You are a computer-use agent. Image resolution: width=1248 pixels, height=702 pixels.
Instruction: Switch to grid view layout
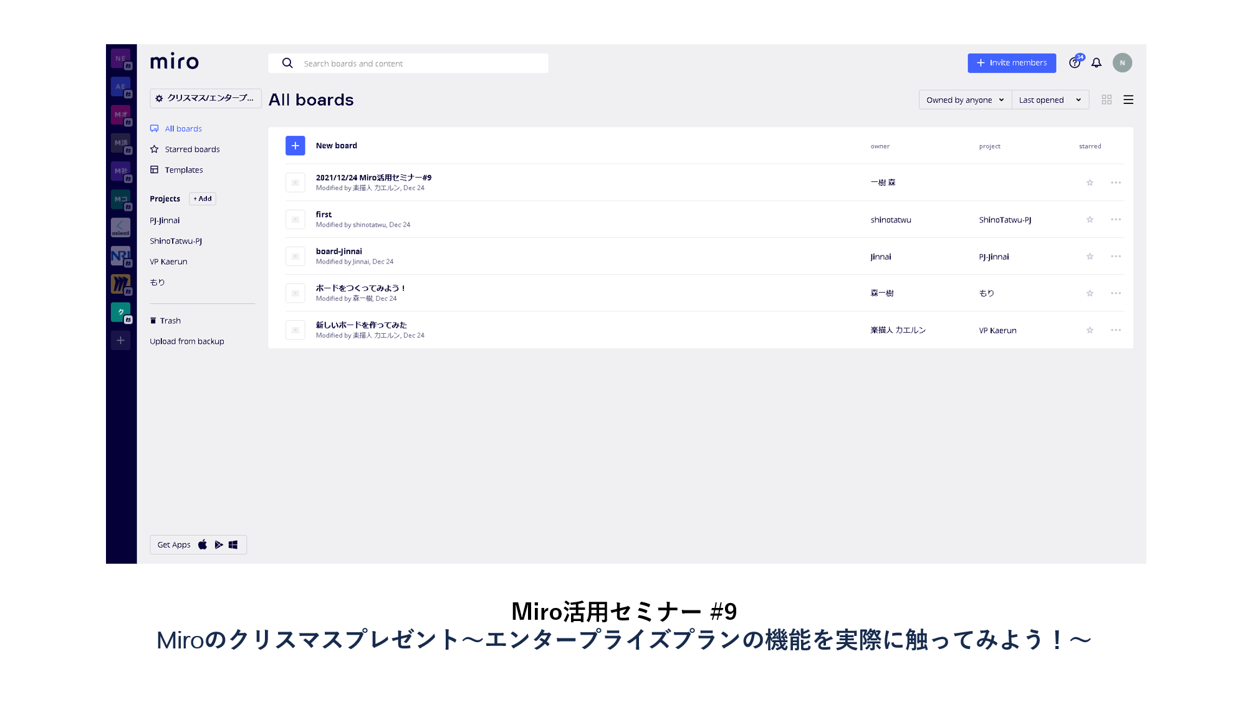coord(1106,100)
